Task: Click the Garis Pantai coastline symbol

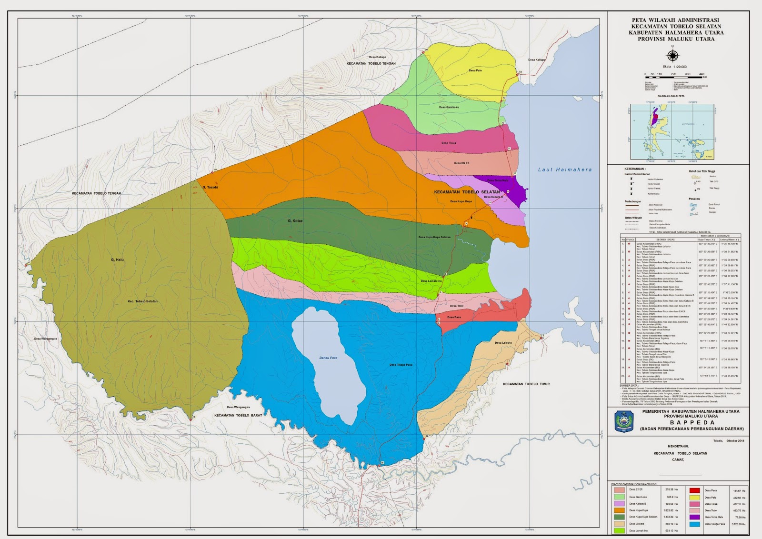Action: point(694,205)
